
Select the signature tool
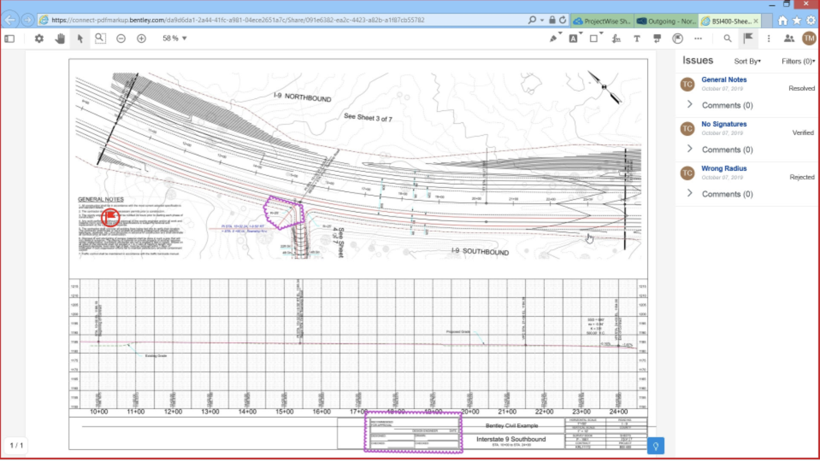coord(616,39)
